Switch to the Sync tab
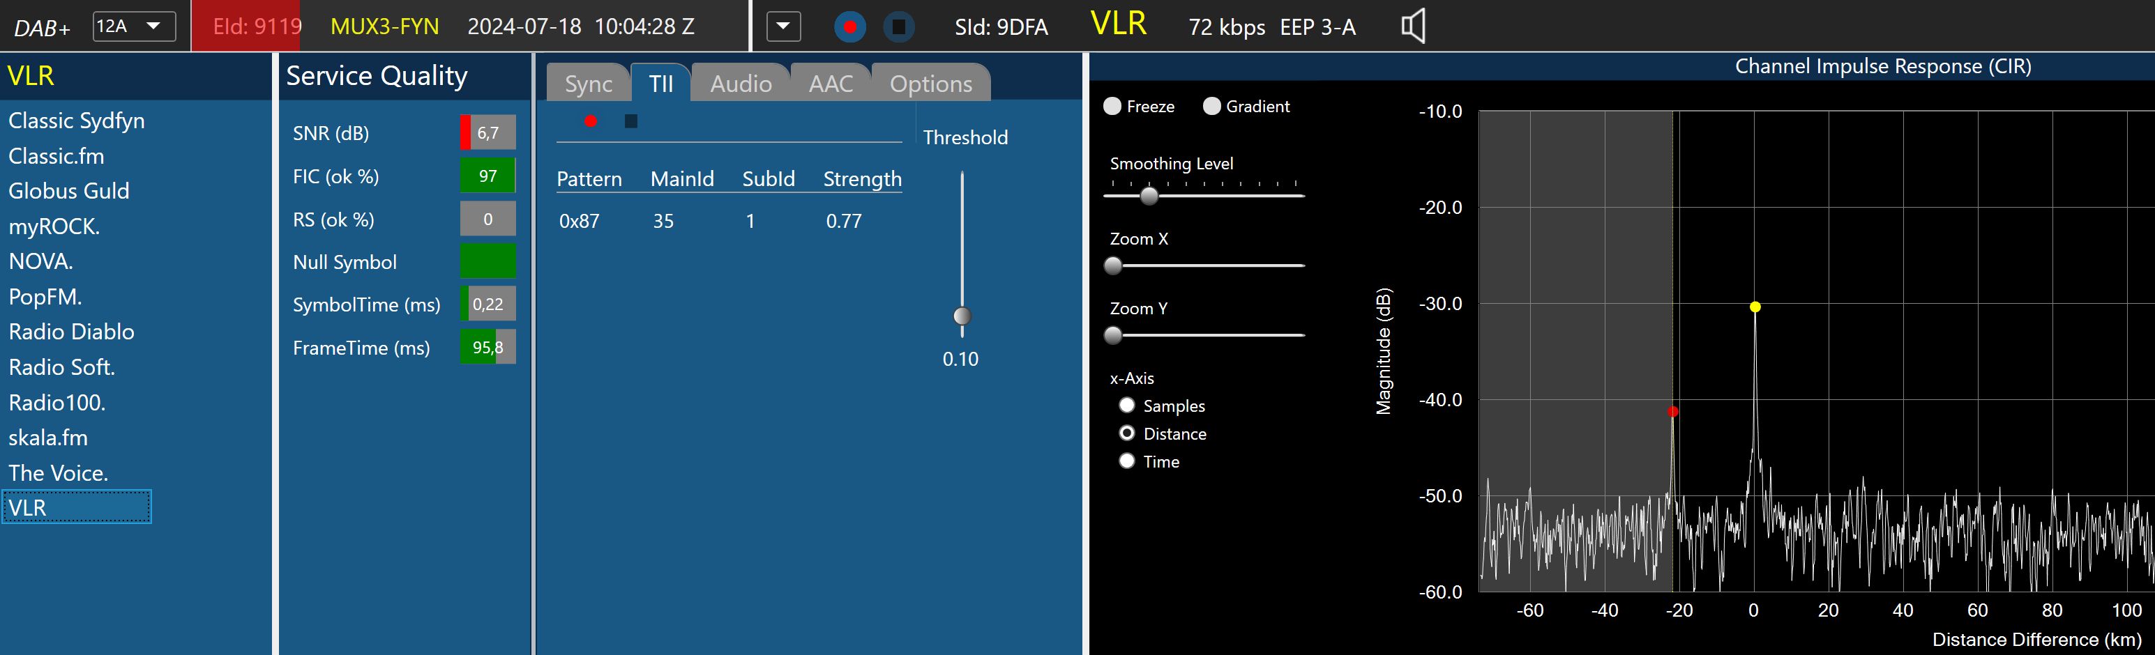Viewport: 2155px width, 655px height. click(x=588, y=84)
